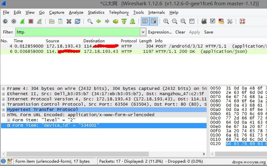Image resolution: width=267 pixels, height=166 pixels.
Task: Collapse HTML Form URL Encoded node
Action: (x=3, y=115)
